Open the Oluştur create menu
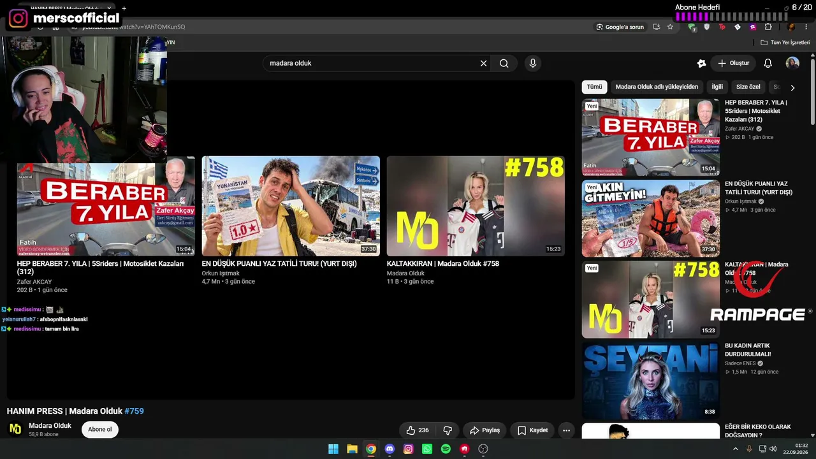The width and height of the screenshot is (816, 459). pyautogui.click(x=733, y=63)
